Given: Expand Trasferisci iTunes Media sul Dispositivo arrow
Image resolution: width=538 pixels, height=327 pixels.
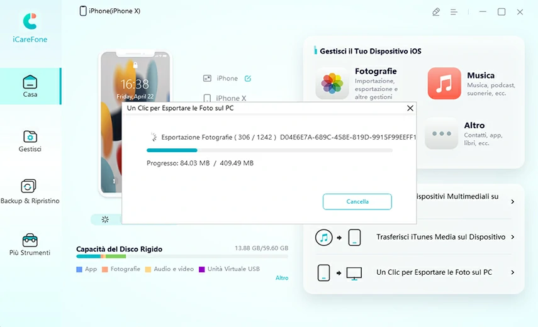Looking at the screenshot, I should click(x=513, y=237).
